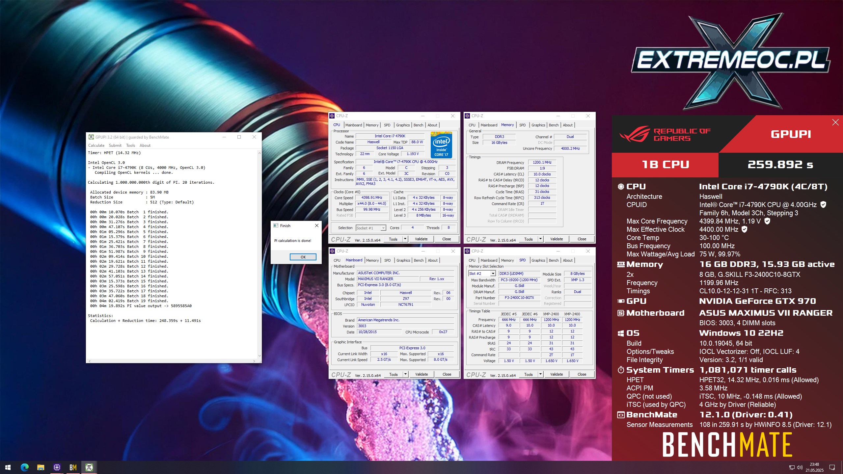Switch to BenchMate taskbar icon
This screenshot has width=843, height=474.
[73, 467]
